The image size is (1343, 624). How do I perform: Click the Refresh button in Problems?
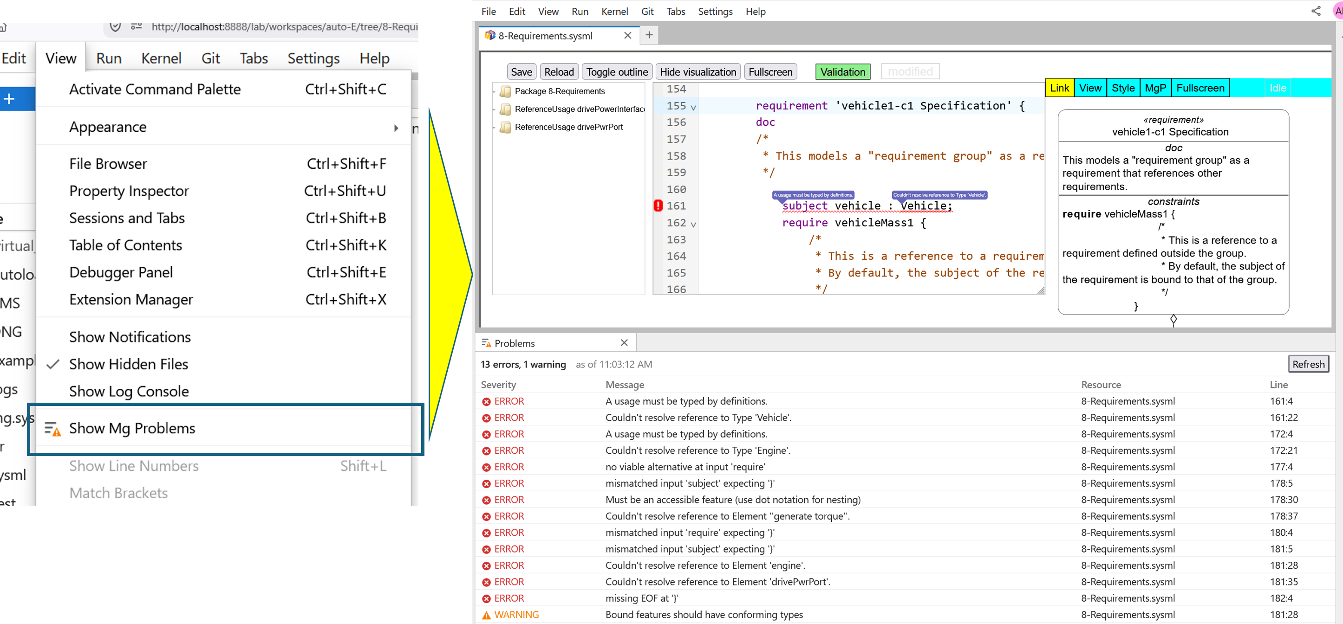point(1308,364)
